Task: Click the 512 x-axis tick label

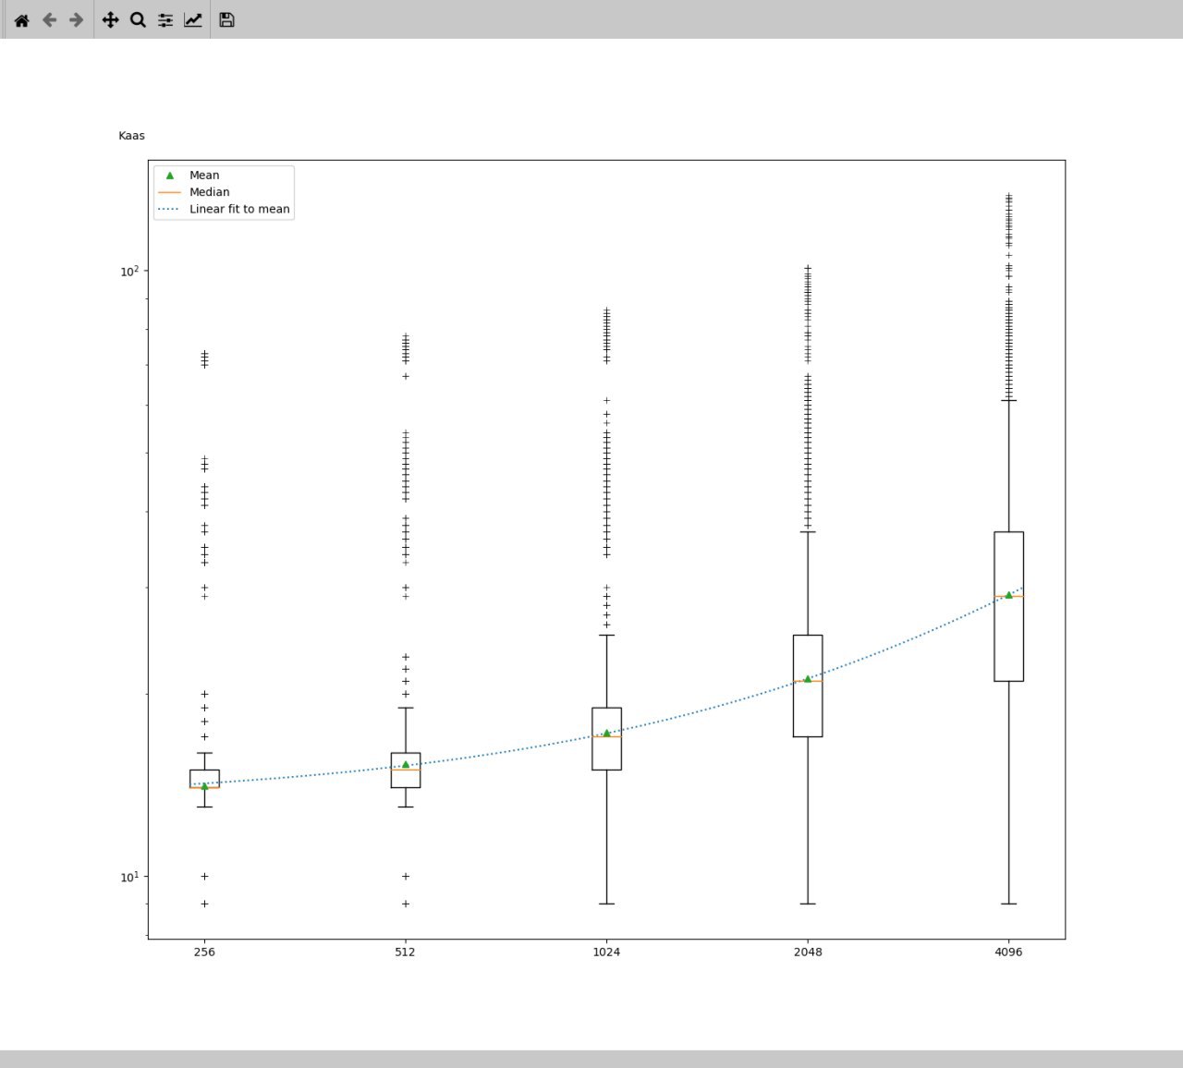Action: click(x=405, y=953)
